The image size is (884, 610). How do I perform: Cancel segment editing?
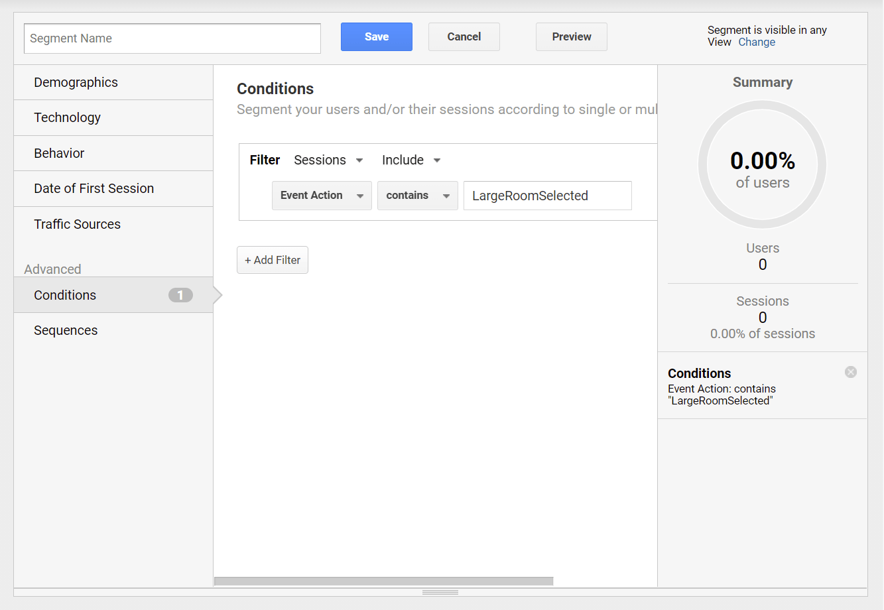[464, 36]
